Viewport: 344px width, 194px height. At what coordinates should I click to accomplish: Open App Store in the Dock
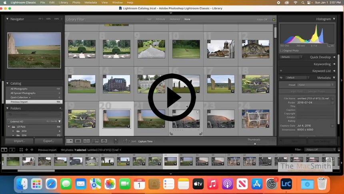tap(257, 184)
